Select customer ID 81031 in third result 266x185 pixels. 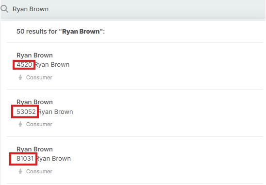coord(25,158)
